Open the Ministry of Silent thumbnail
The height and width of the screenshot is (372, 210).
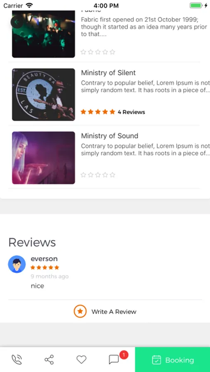point(43,94)
